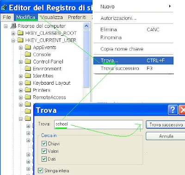This screenshot has height=175, width=185.
Task: Open the Modifica menu
Action: click(x=26, y=17)
